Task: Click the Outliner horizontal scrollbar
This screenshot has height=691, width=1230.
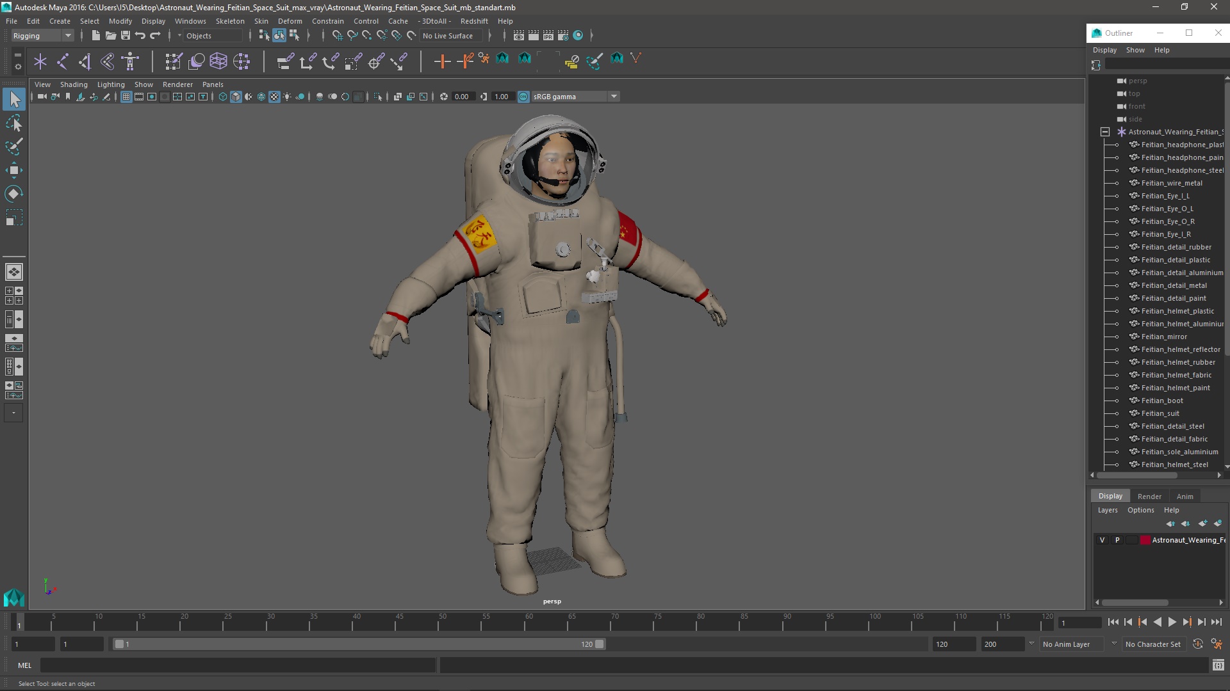Action: click(1137, 475)
